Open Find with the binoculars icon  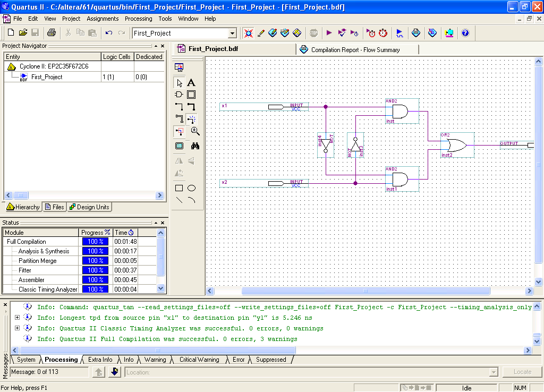[195, 146]
